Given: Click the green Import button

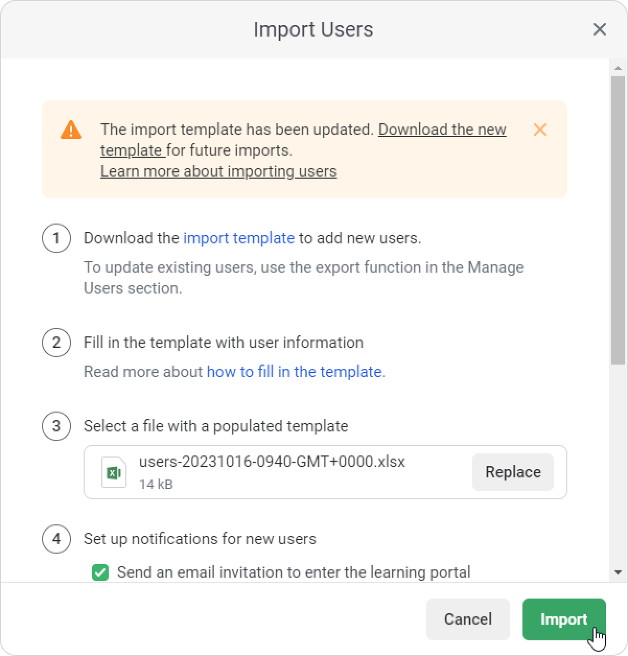Looking at the screenshot, I should (x=564, y=619).
